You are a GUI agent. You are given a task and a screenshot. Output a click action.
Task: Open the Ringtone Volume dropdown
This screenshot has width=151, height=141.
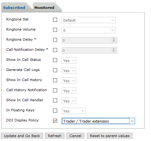(x=88, y=30)
